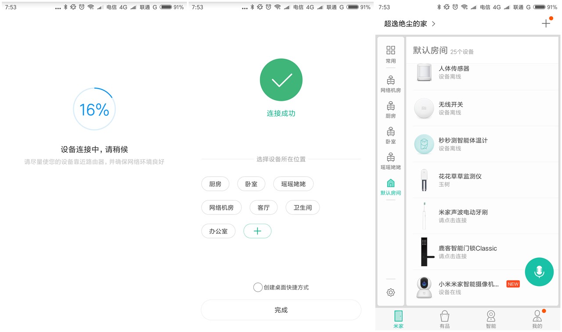Viewport: 562px width, 332px height.
Task: Tap the add device plus icon
Action: click(x=546, y=24)
